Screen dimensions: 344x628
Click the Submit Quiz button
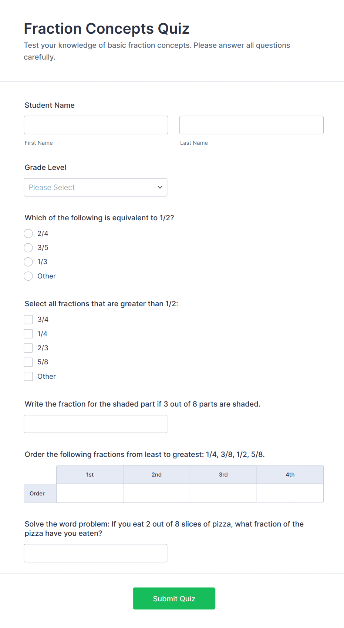click(x=174, y=598)
